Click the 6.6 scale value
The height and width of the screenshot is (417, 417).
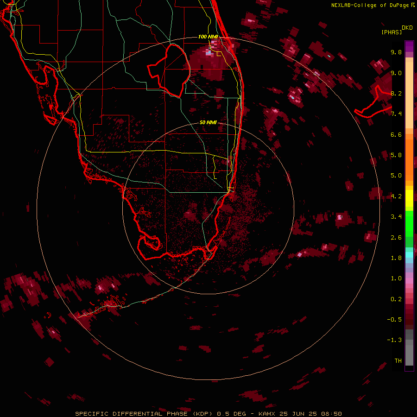point(396,134)
